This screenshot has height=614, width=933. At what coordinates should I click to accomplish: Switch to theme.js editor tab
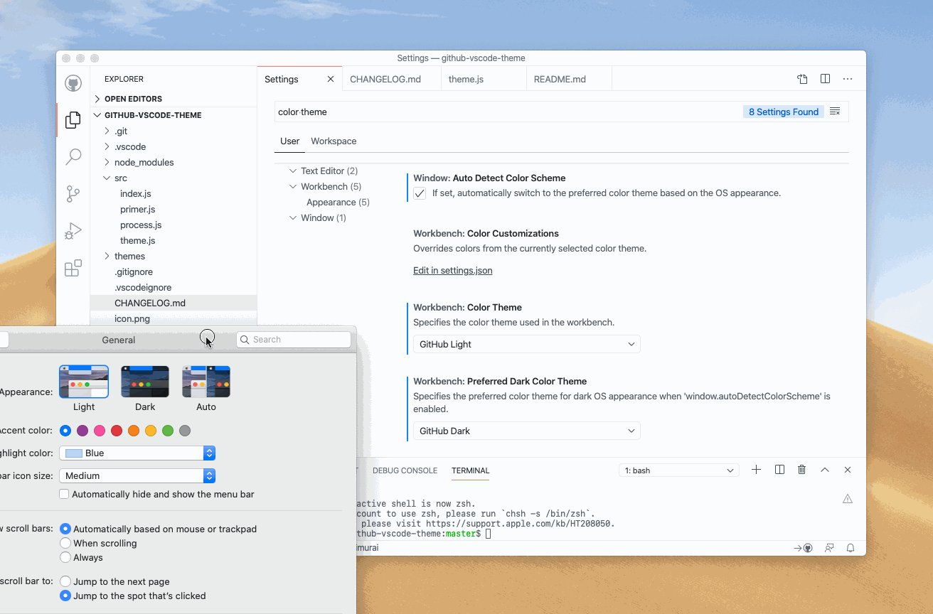click(x=484, y=79)
